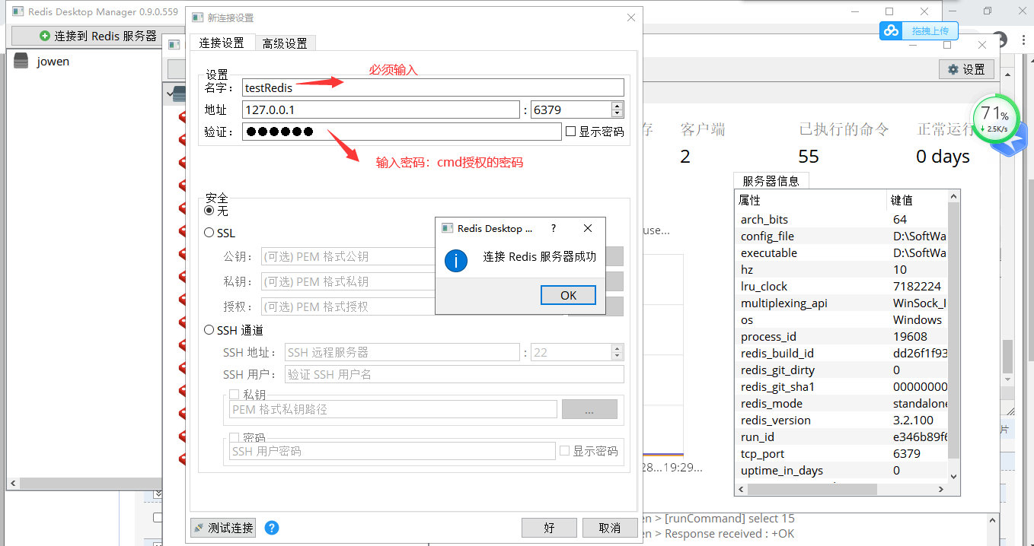Click the PEM 格式私钥路径 field

click(x=393, y=409)
